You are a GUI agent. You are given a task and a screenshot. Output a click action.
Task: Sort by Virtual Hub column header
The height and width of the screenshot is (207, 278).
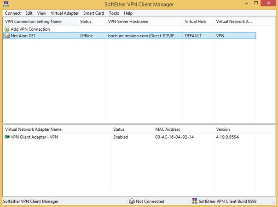[198, 22]
